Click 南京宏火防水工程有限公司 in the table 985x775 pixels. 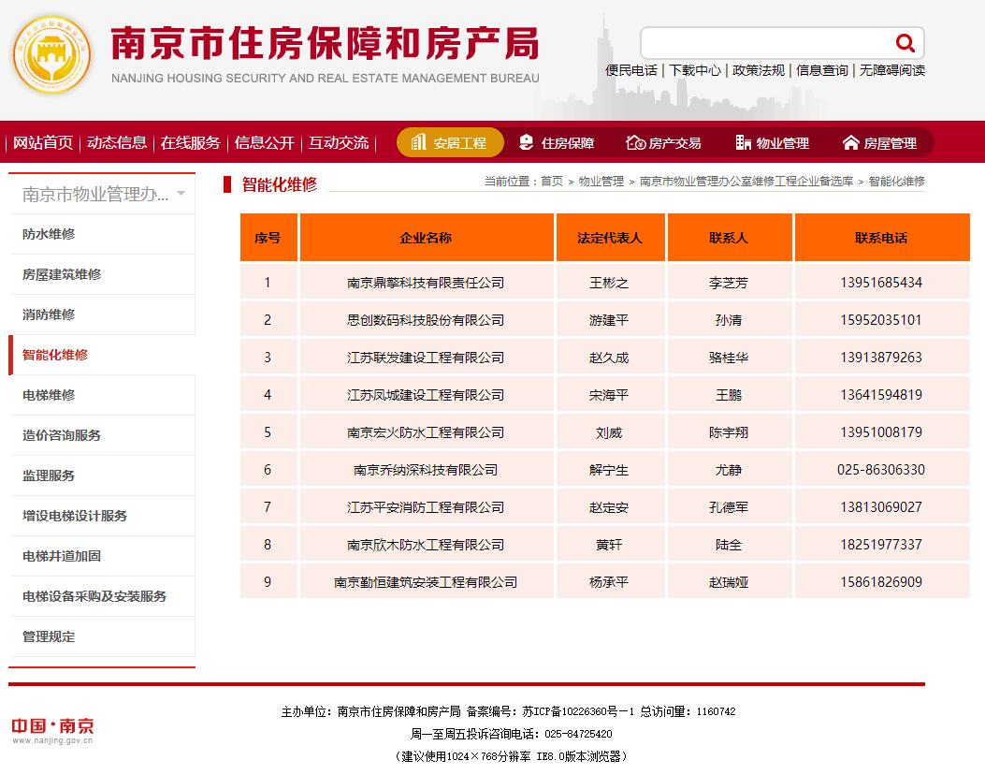coord(426,432)
